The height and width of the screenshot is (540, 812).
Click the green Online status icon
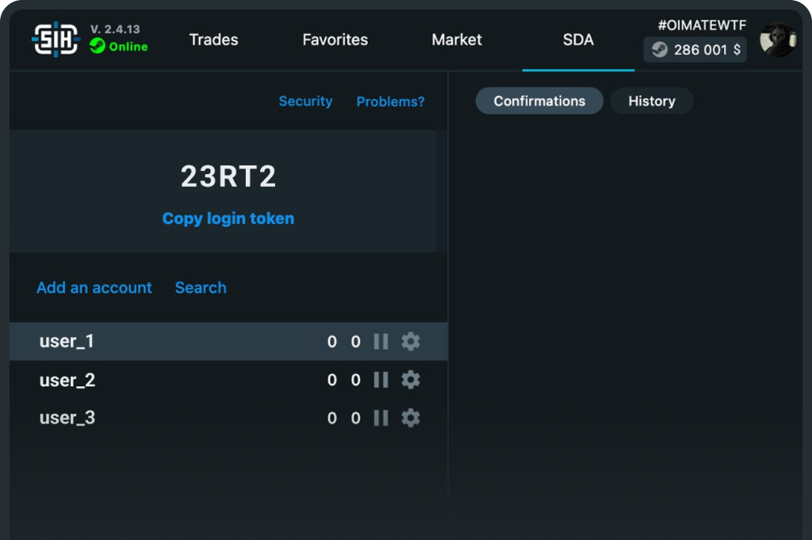pyautogui.click(x=98, y=47)
